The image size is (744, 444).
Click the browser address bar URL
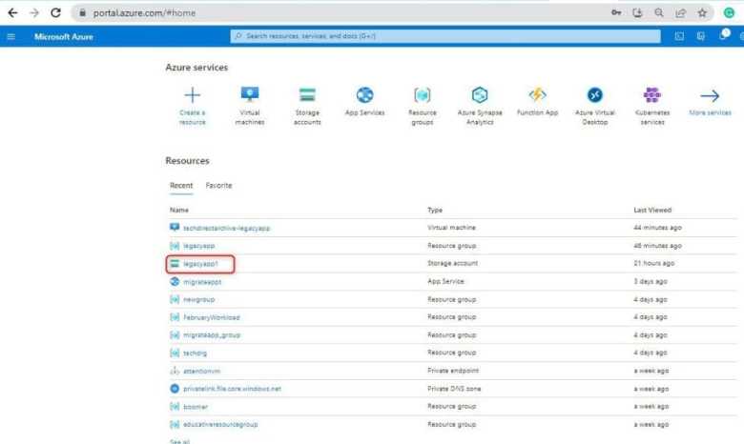pyautogui.click(x=144, y=12)
